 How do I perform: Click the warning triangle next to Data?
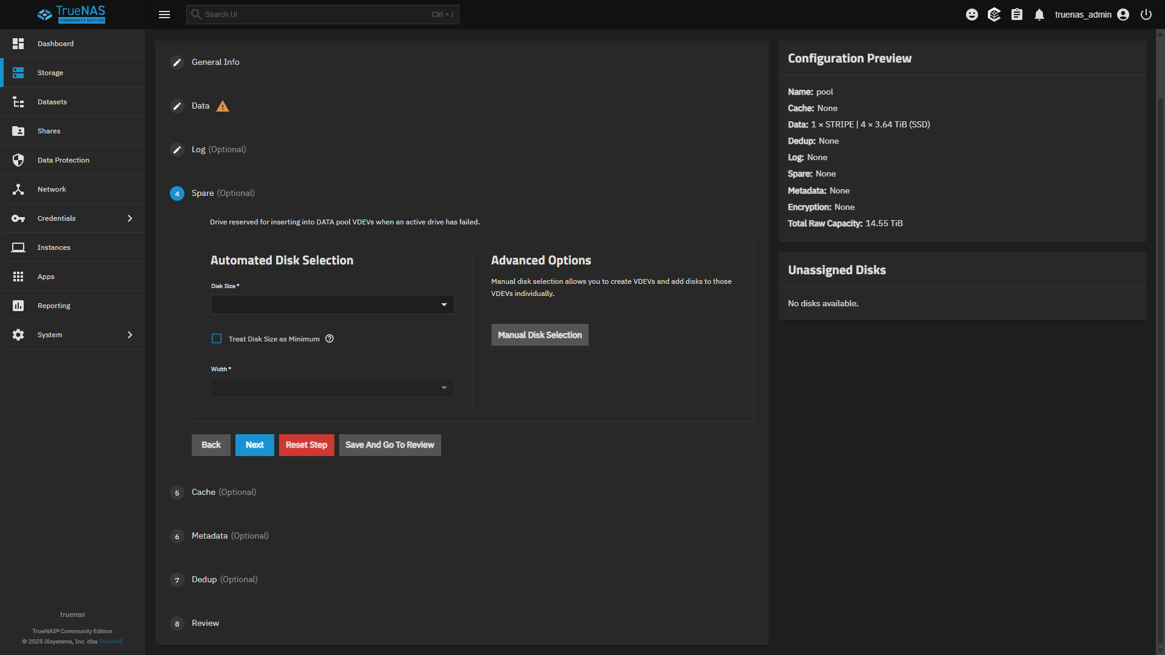(223, 107)
